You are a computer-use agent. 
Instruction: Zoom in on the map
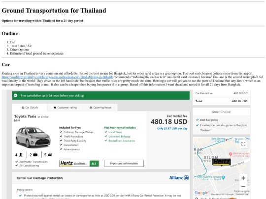243,178
